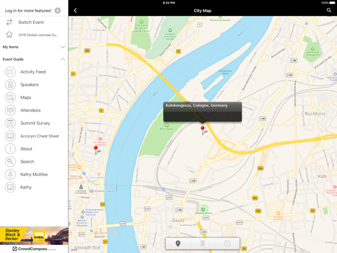Open Kathy McAfee menu item

coord(34,174)
